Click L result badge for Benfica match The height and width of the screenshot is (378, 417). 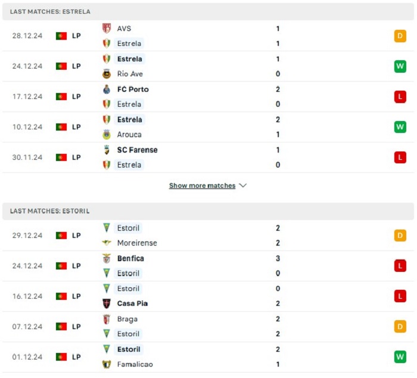400,266
